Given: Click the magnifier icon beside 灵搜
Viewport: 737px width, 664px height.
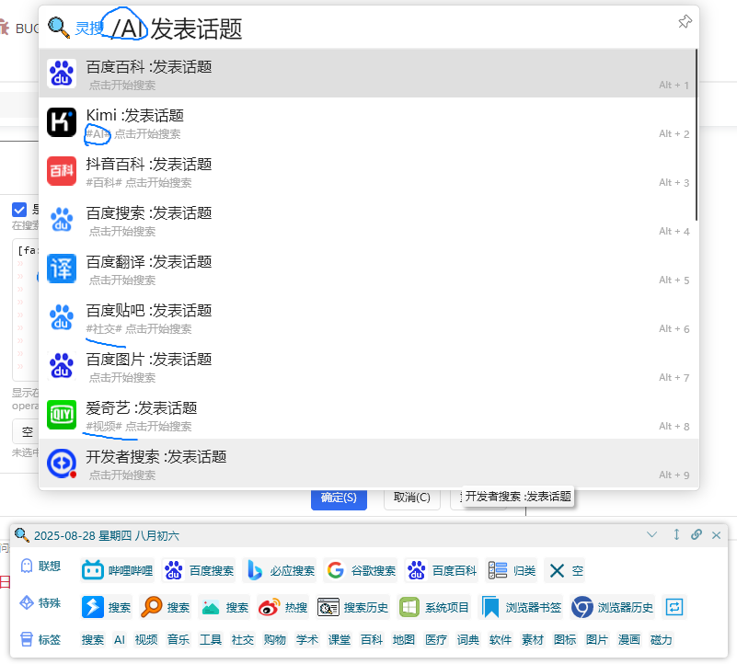Looking at the screenshot, I should click(59, 28).
